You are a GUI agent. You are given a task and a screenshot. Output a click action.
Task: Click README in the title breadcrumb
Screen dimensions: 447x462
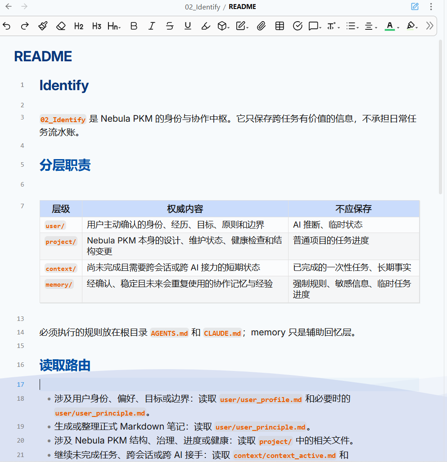[242, 7]
